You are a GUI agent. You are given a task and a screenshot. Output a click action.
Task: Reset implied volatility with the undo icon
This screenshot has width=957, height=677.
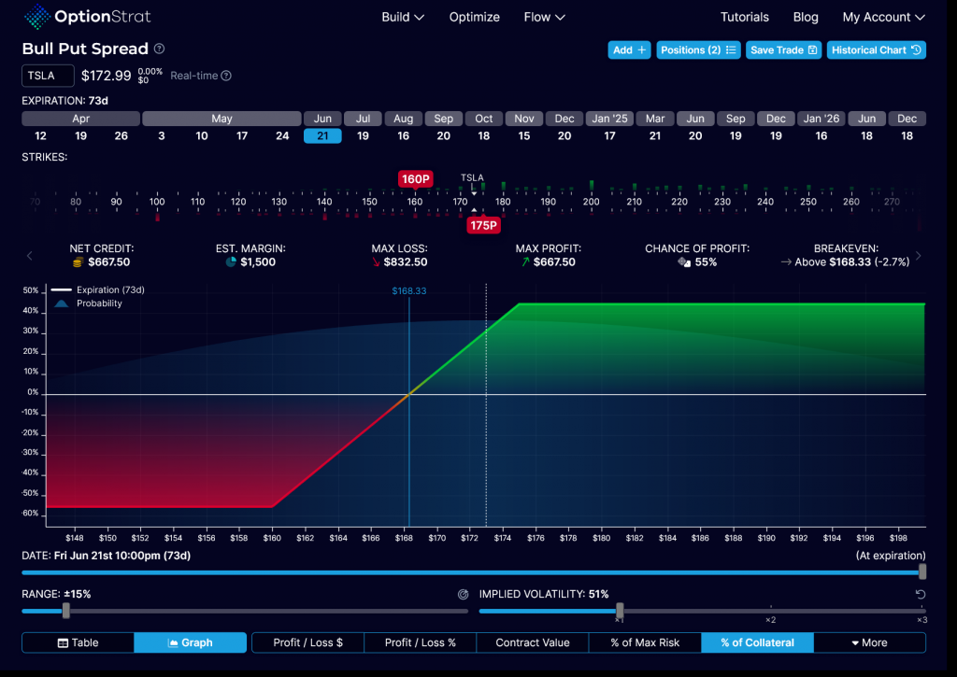tap(921, 594)
